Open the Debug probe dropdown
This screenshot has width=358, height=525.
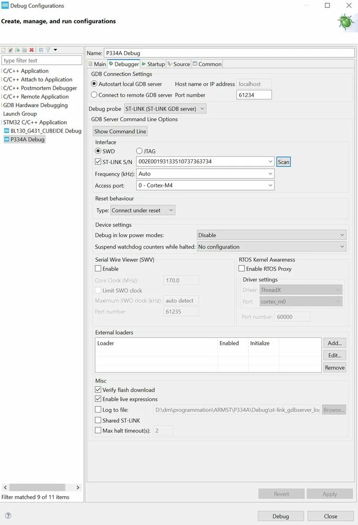[x=165, y=108]
